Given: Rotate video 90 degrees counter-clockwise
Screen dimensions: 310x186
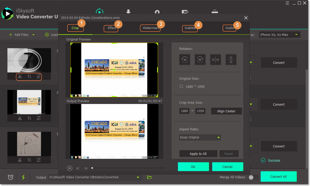Looking at the screenshot, I should 185,60.
